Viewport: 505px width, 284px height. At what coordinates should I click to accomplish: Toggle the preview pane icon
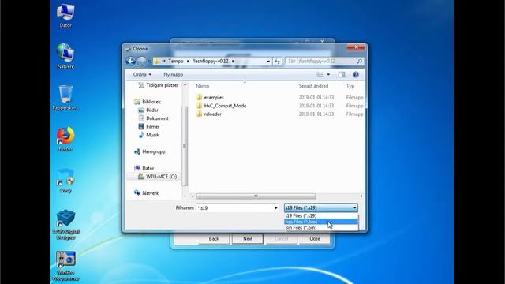(x=342, y=74)
